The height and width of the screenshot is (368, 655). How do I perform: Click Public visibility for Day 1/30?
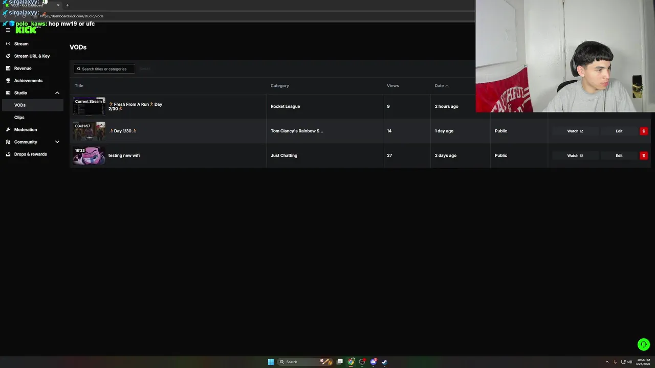pyautogui.click(x=501, y=131)
